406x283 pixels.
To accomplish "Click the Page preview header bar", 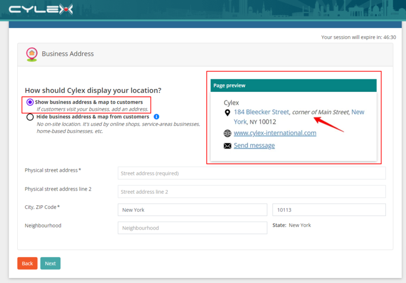I will [293, 85].
